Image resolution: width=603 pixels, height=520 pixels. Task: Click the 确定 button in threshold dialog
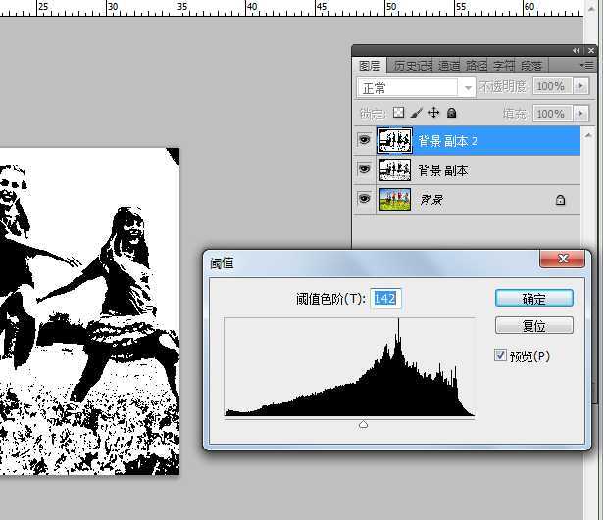[x=533, y=298]
